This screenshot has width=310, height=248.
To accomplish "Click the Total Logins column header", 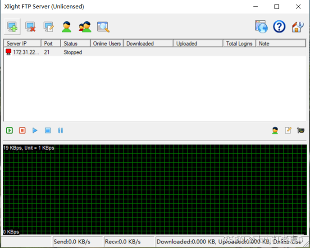I will click(x=239, y=44).
